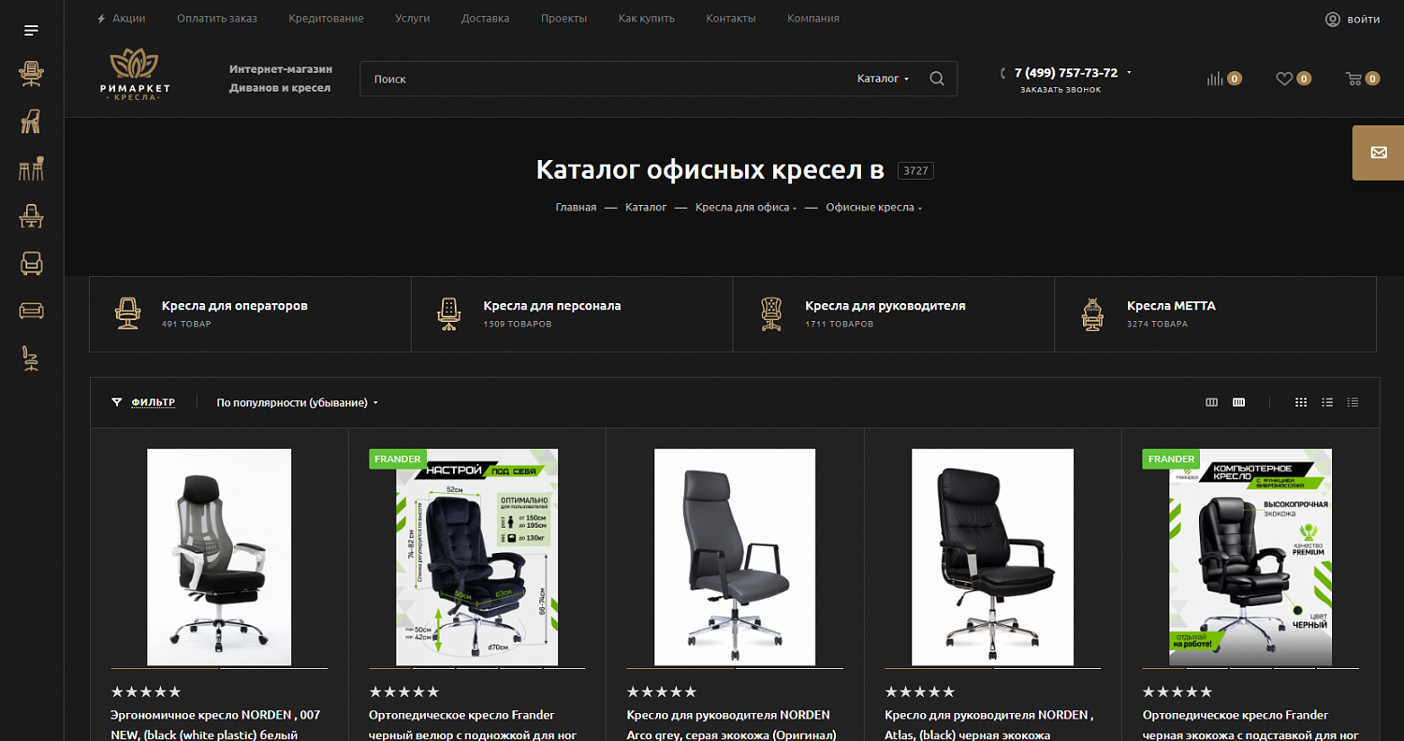Switch to three-column product layout

(1212, 402)
